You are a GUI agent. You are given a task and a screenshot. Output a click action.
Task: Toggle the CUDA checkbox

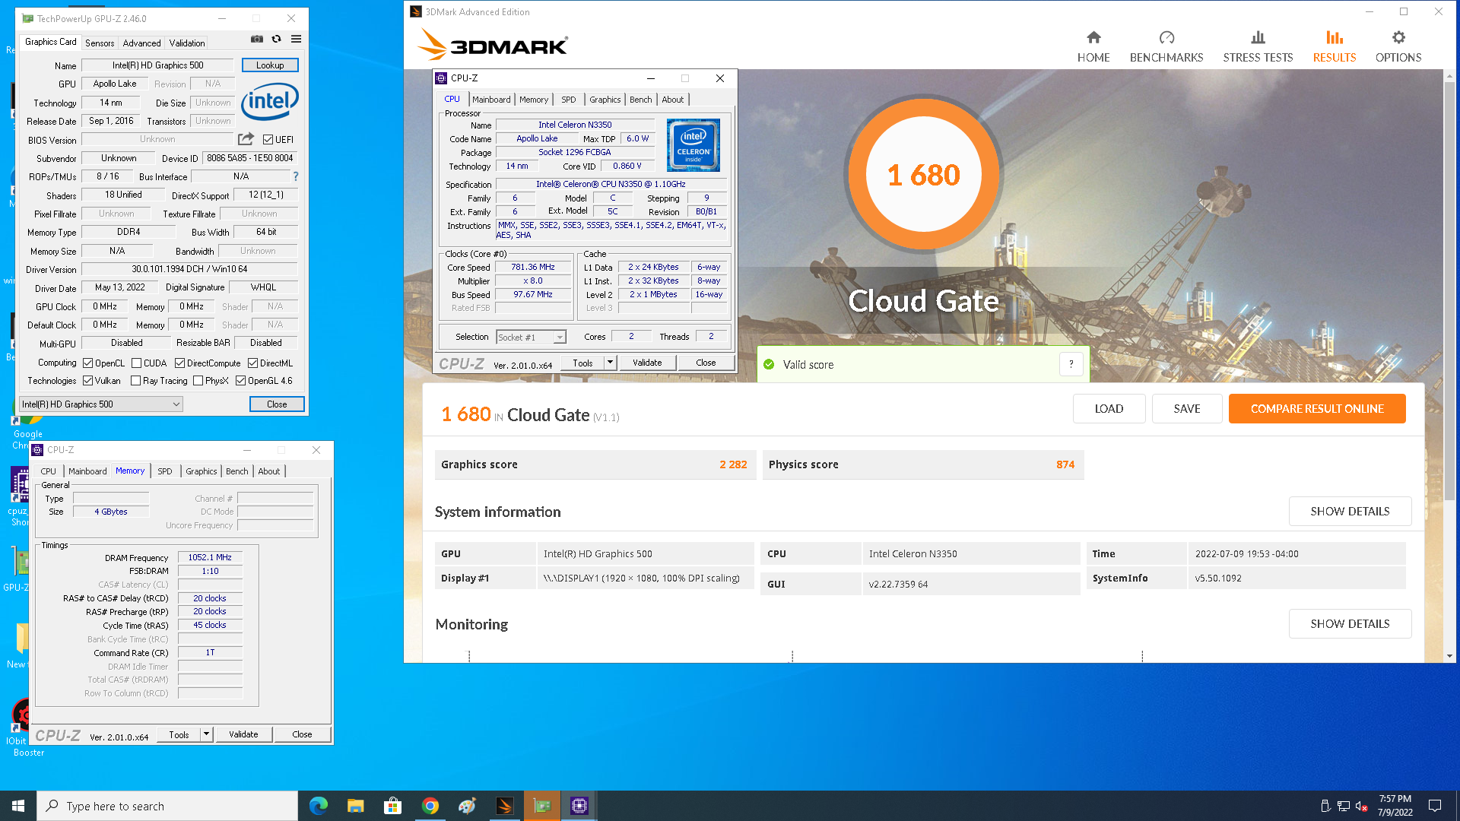[x=136, y=363]
